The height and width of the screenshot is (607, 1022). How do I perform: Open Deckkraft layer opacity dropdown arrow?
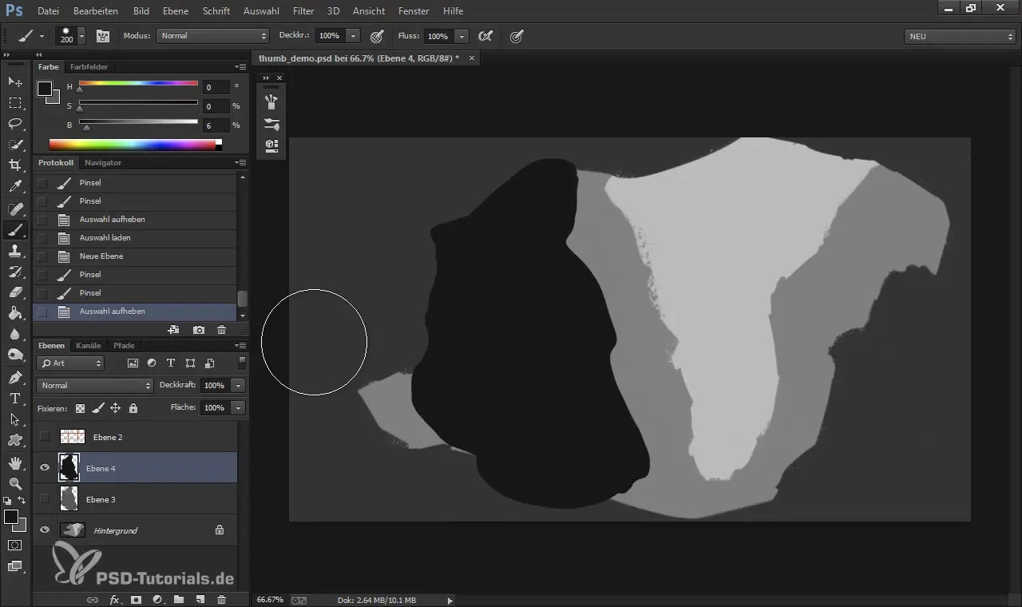[237, 385]
